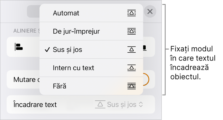The width and height of the screenshot is (223, 120).
Task: Click the Automat wrap icon
Action: click(x=131, y=13)
